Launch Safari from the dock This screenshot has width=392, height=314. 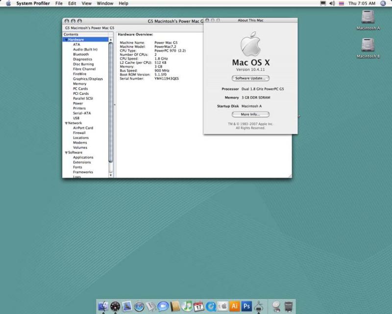pos(139,307)
